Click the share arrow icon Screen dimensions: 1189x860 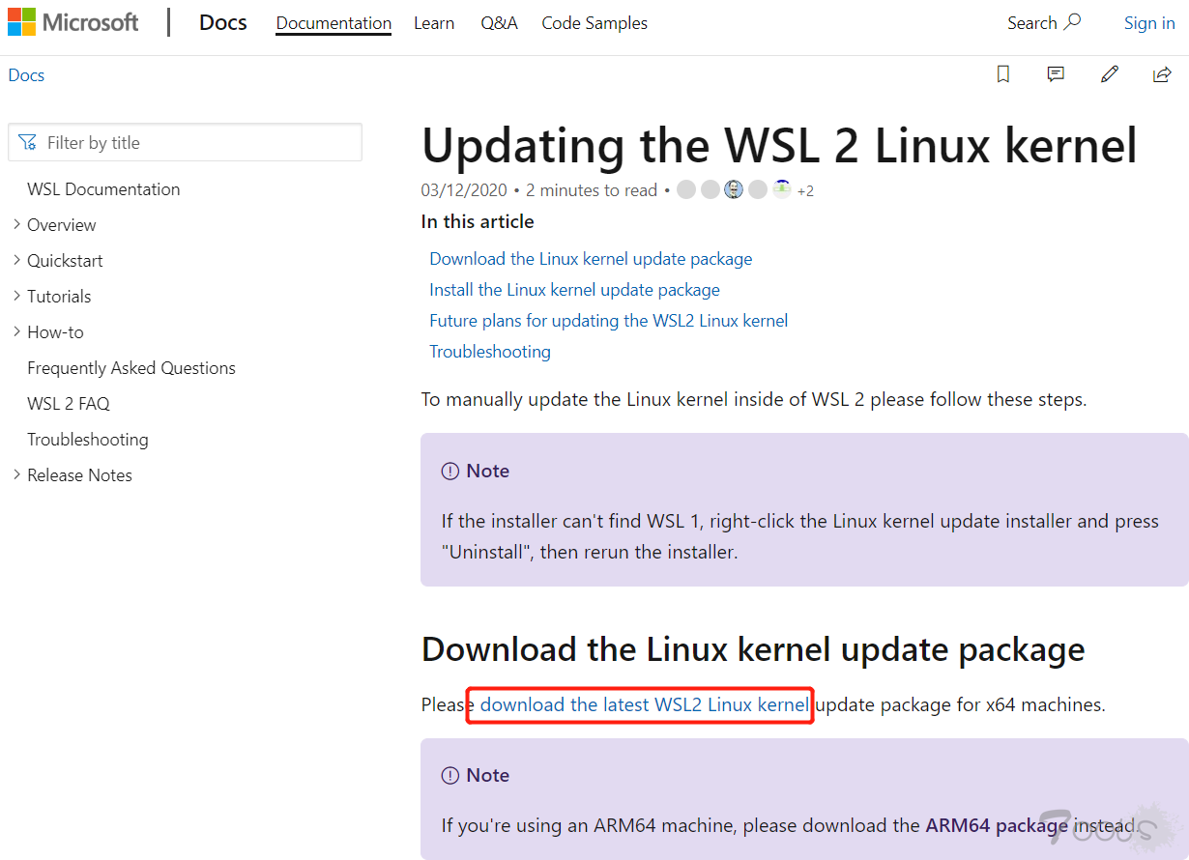tap(1162, 74)
